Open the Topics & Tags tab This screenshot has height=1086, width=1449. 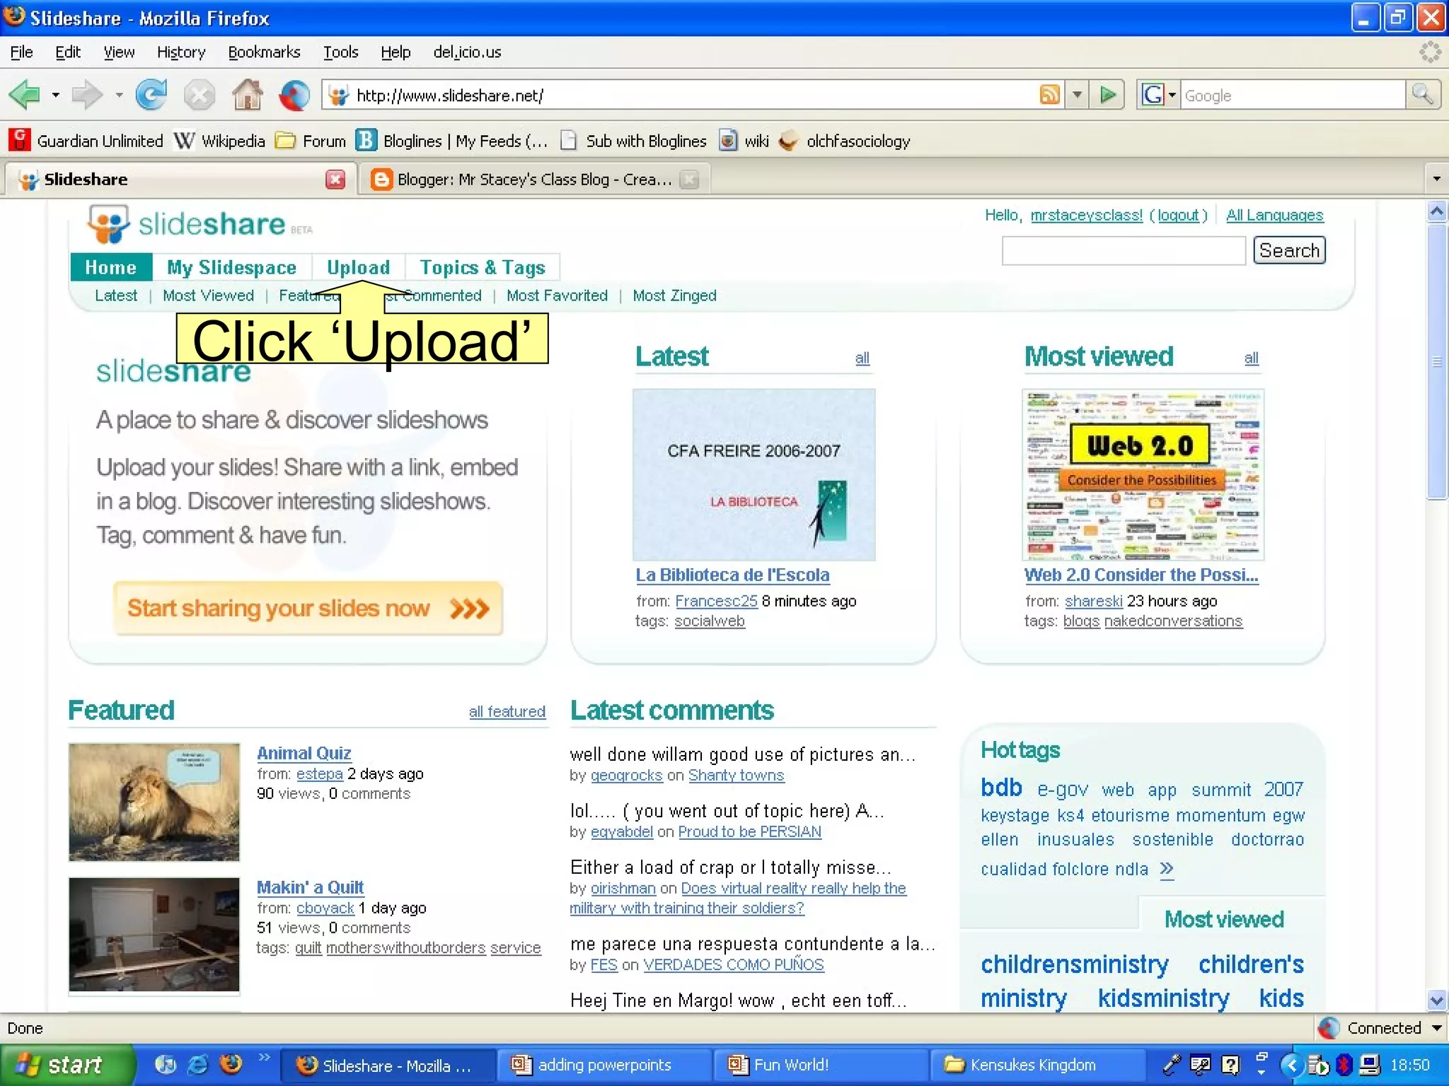point(483,267)
